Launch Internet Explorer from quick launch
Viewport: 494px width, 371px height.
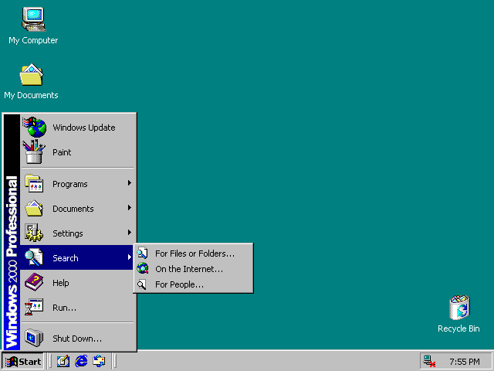coord(81,361)
